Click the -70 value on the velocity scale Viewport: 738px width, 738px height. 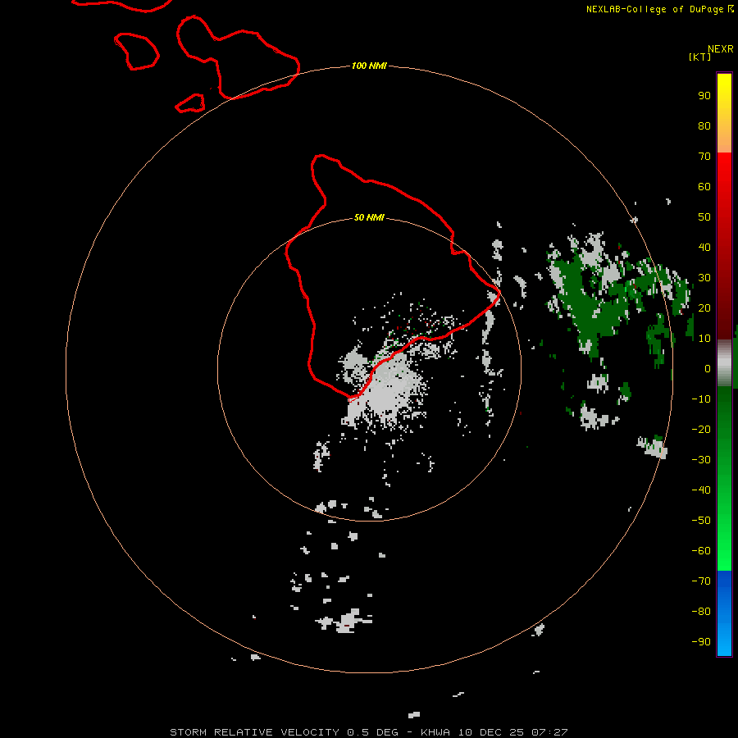(x=701, y=581)
